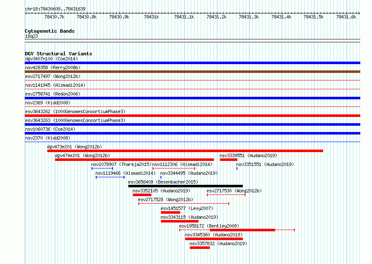The width and height of the screenshot is (372, 264).
Task: Click nsv1112306 (Alsmadi2014) label
Action: click(182, 164)
